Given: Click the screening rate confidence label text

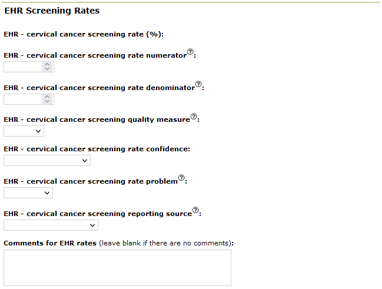Looking at the screenshot, I should pos(97,149).
